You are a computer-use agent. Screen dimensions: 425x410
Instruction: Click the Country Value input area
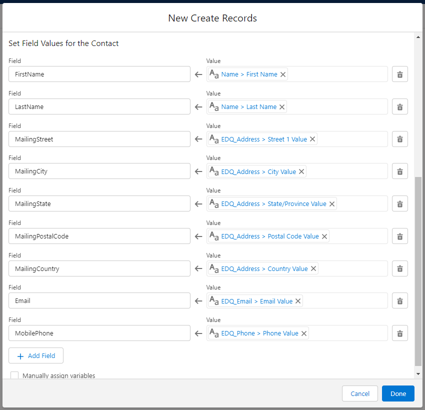tap(352, 268)
